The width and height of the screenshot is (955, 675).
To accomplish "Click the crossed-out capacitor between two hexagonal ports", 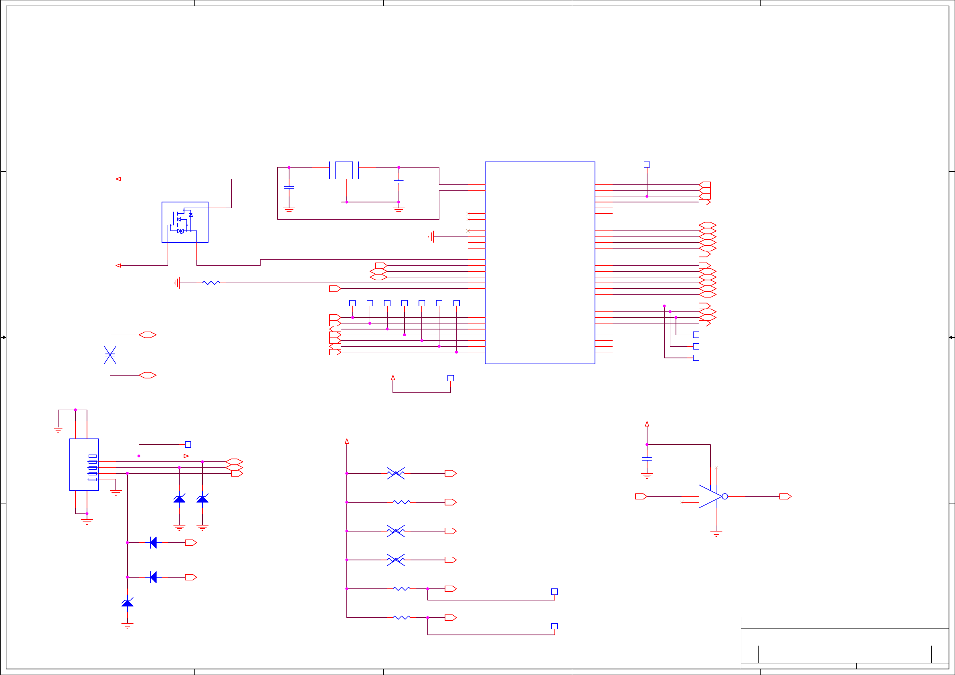I will pos(110,355).
